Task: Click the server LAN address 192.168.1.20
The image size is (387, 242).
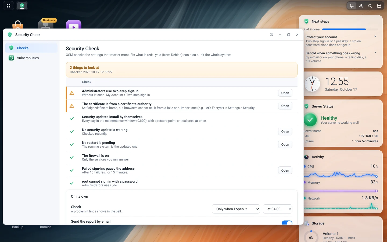Action: 368,136
